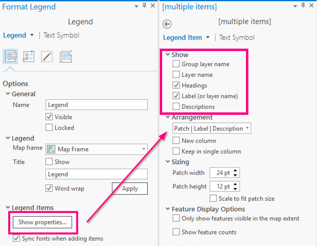Uncheck the Headings checkbox
317x246 pixels.
[176, 85]
